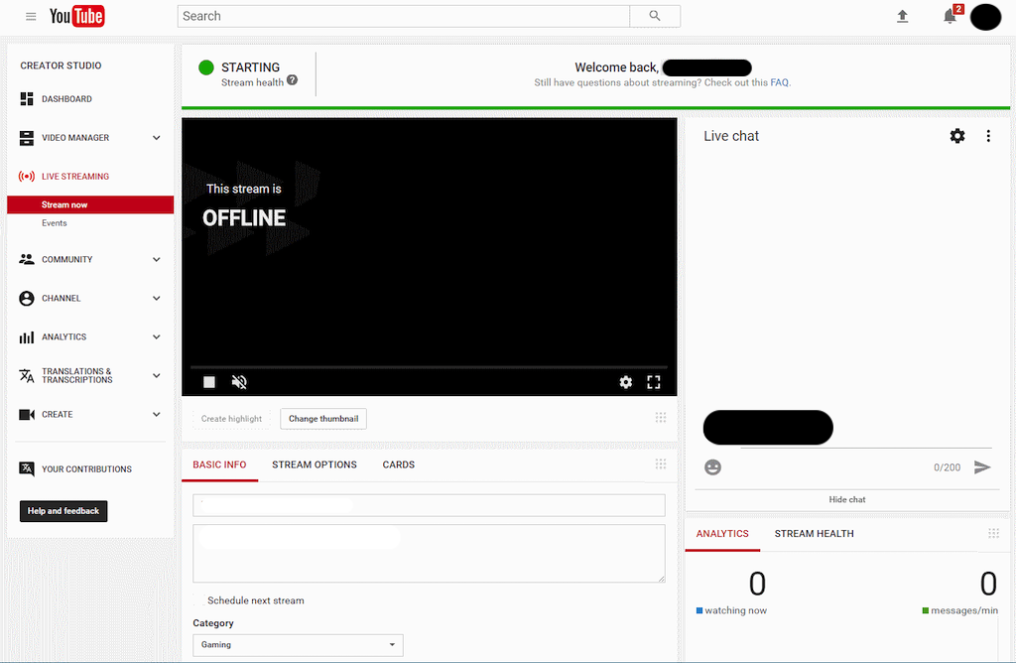Switch to the Stream Options tab
Screen dimensions: 1016x663
click(x=315, y=464)
